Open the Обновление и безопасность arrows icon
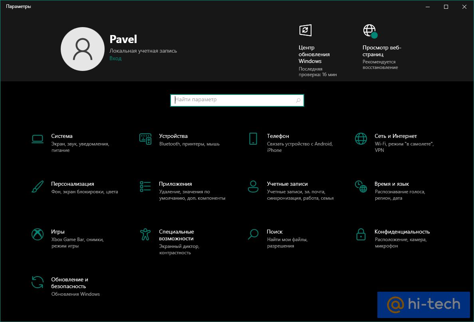474x322 pixels. coord(38,282)
